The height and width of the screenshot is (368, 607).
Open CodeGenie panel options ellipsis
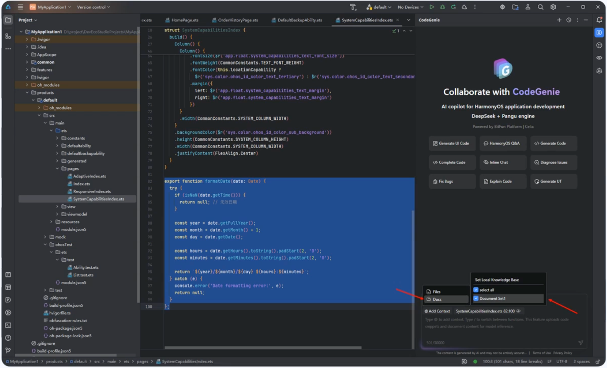point(577,20)
